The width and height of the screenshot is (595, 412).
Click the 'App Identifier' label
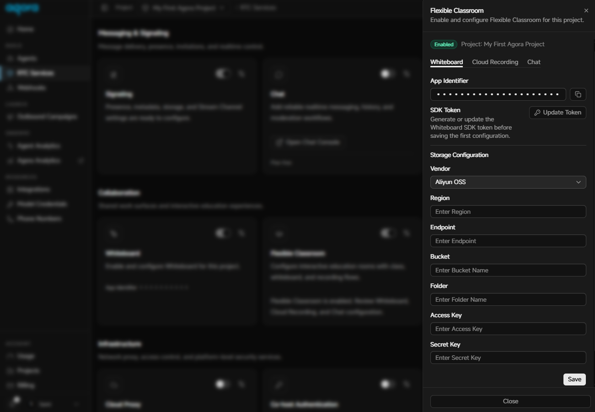[x=449, y=81]
